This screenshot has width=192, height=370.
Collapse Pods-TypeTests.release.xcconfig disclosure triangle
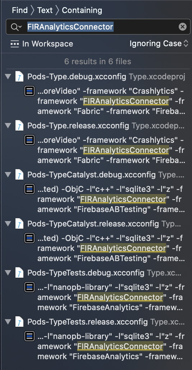(9, 321)
